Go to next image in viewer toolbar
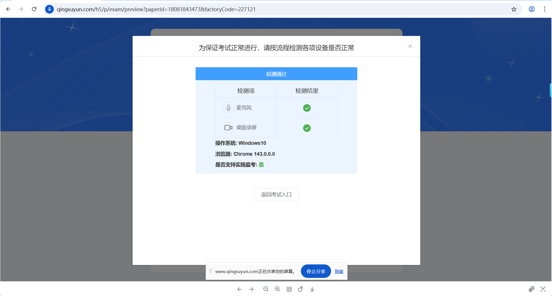The height and width of the screenshot is (296, 552). click(251, 289)
